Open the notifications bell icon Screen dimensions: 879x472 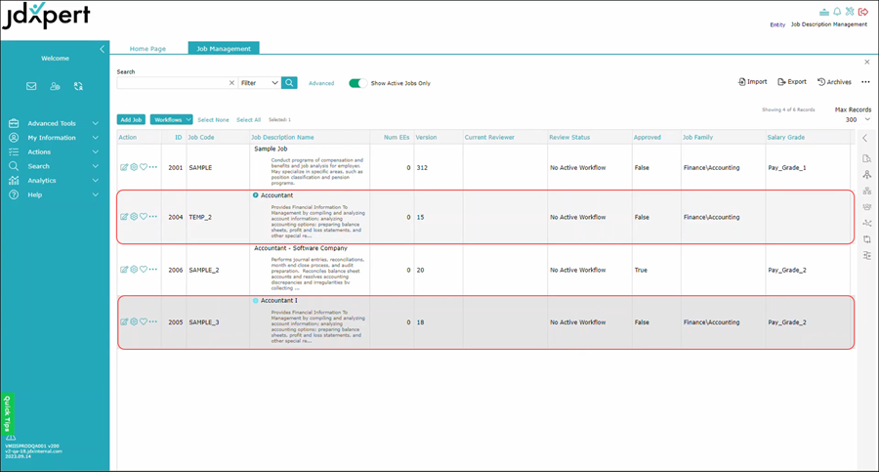point(837,11)
